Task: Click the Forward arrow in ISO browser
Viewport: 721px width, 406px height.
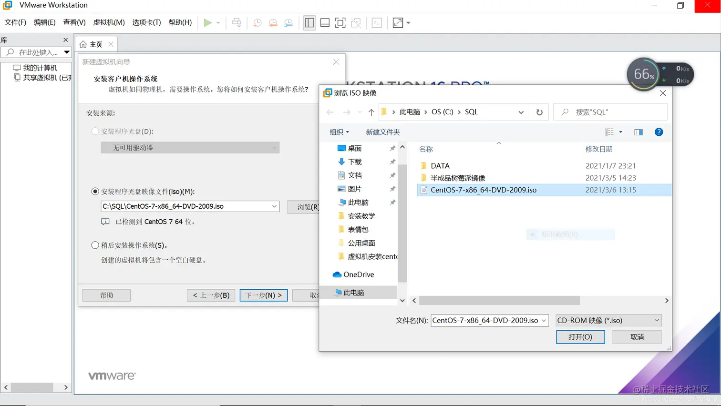Action: (x=347, y=112)
